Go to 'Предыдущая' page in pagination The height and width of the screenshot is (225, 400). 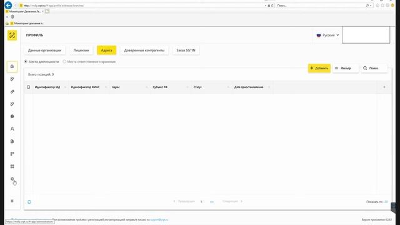click(x=184, y=201)
